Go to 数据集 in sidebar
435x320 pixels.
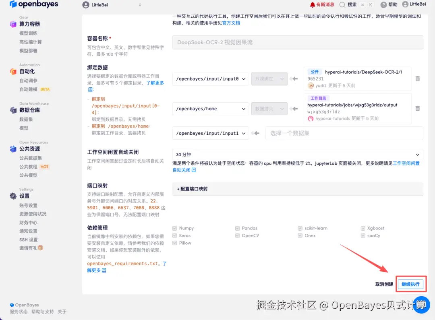tap(26, 119)
